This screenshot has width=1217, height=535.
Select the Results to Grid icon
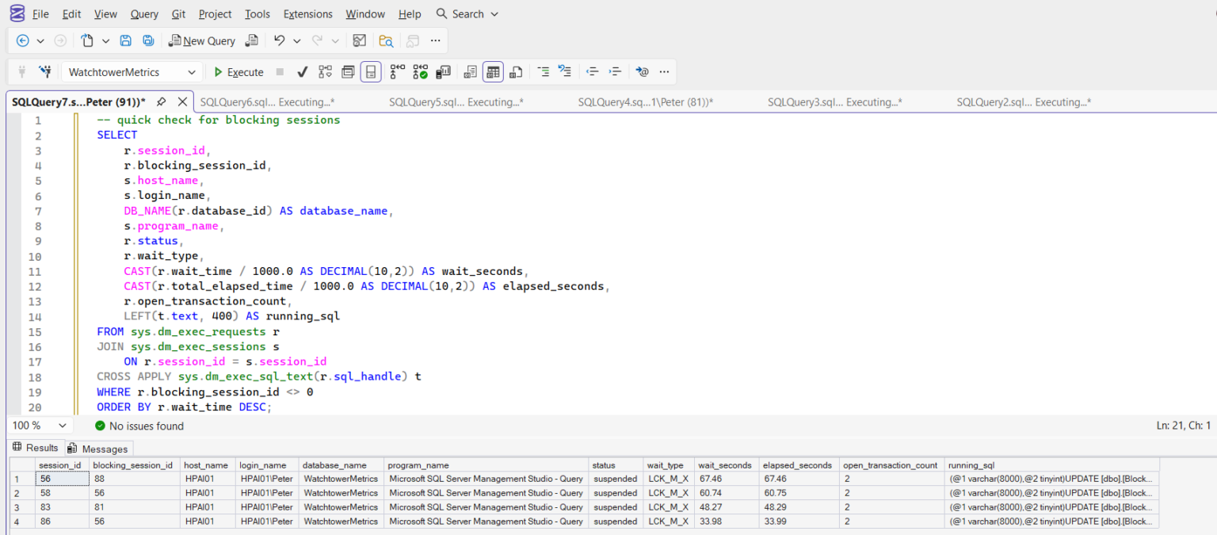tap(493, 72)
